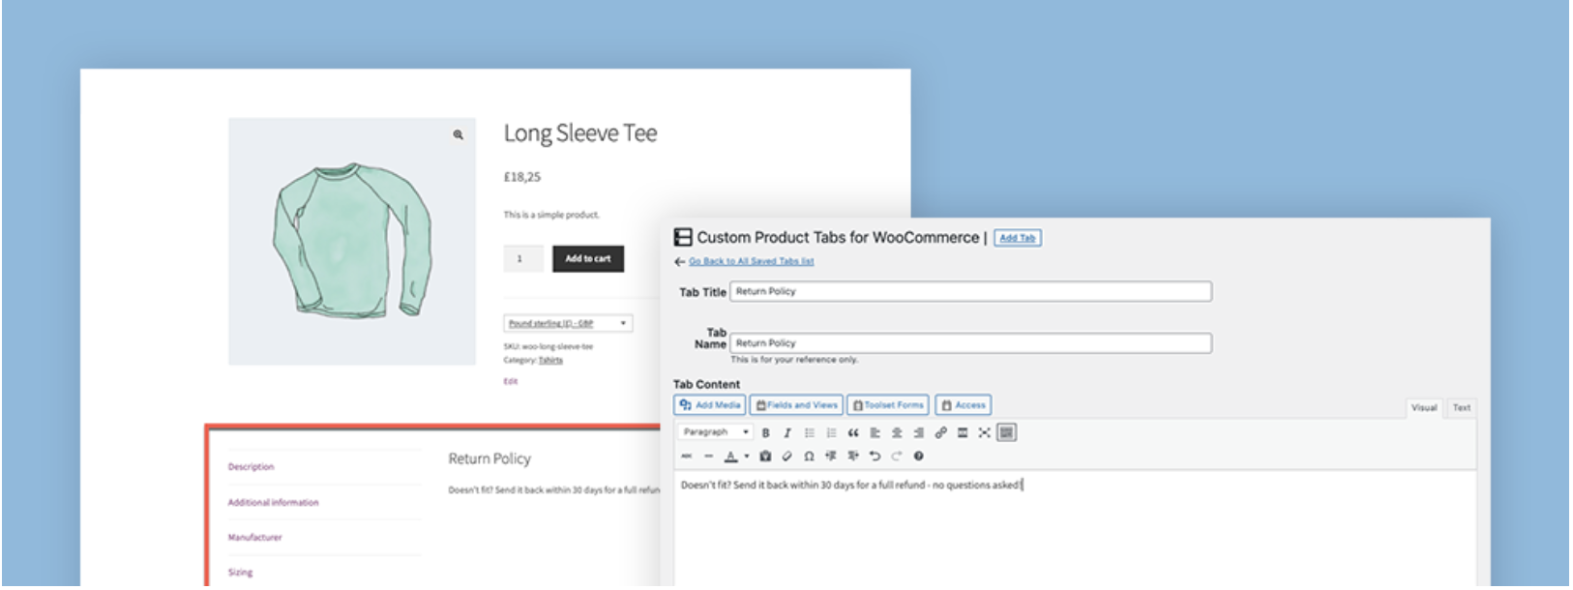Zoom the Long Sleeve Tee product image

point(458,135)
